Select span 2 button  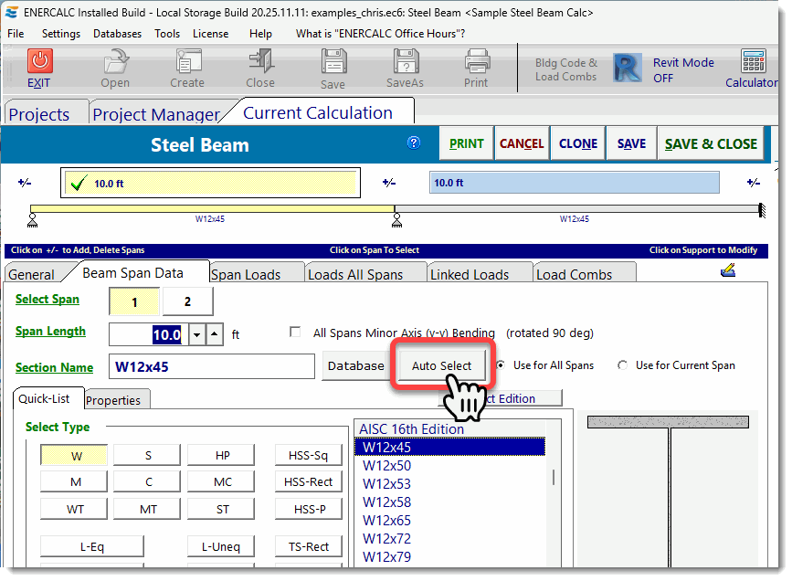tap(187, 301)
